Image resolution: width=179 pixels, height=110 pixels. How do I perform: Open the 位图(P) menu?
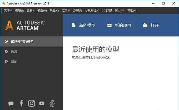pos(66,10)
